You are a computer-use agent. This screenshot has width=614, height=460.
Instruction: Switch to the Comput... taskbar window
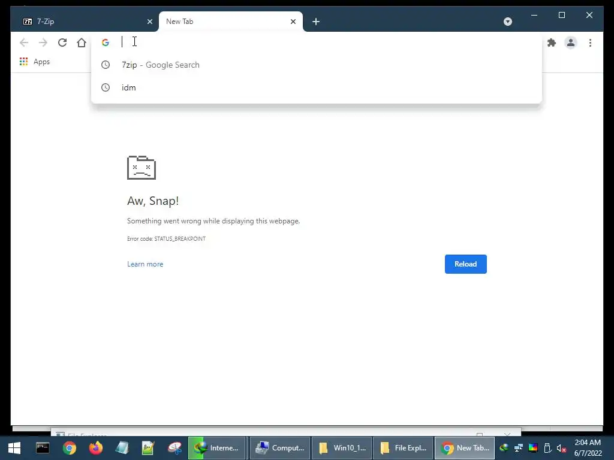point(279,448)
